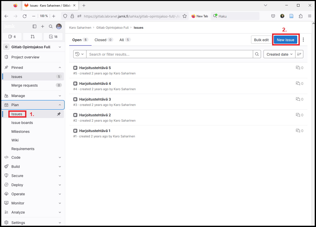The width and height of the screenshot is (316, 227).
Task: Open the Harjoitustehtävä 3 issue link
Action: (95, 99)
